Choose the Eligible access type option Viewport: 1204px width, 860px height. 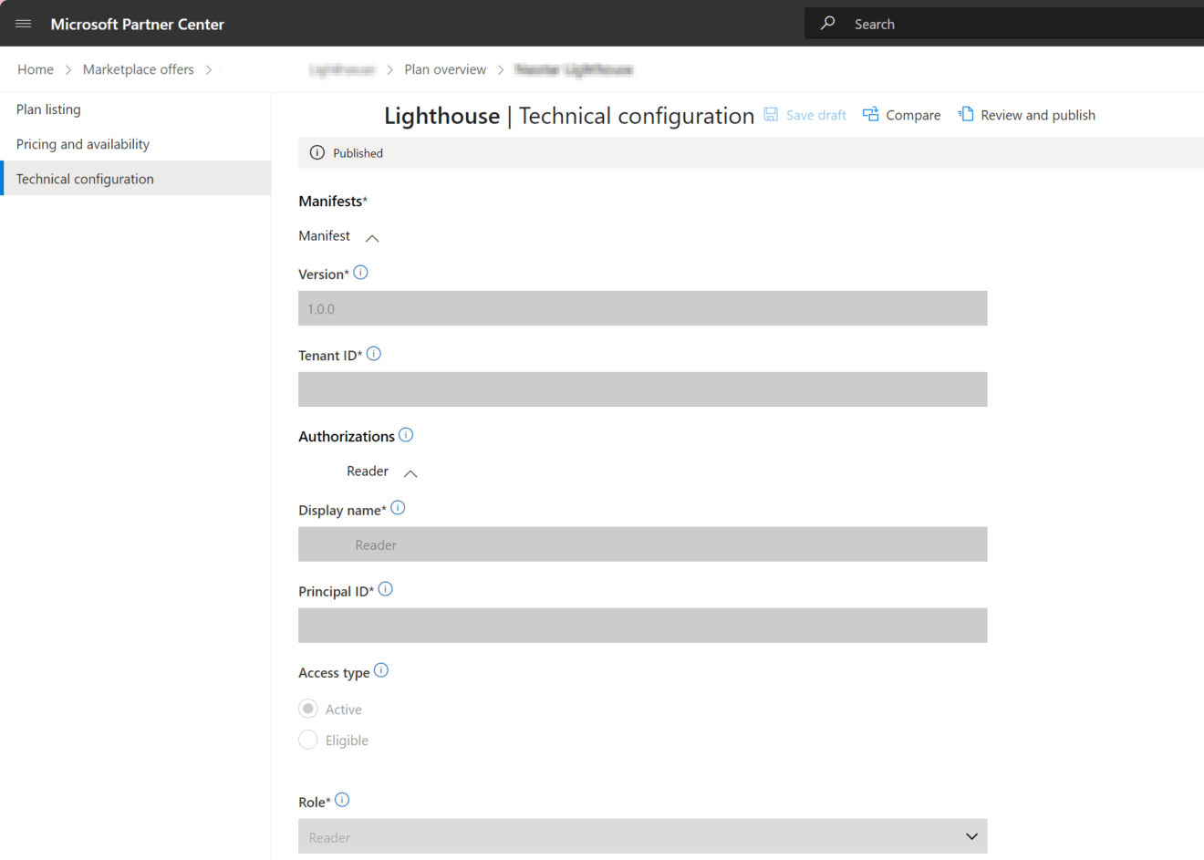pyautogui.click(x=307, y=740)
